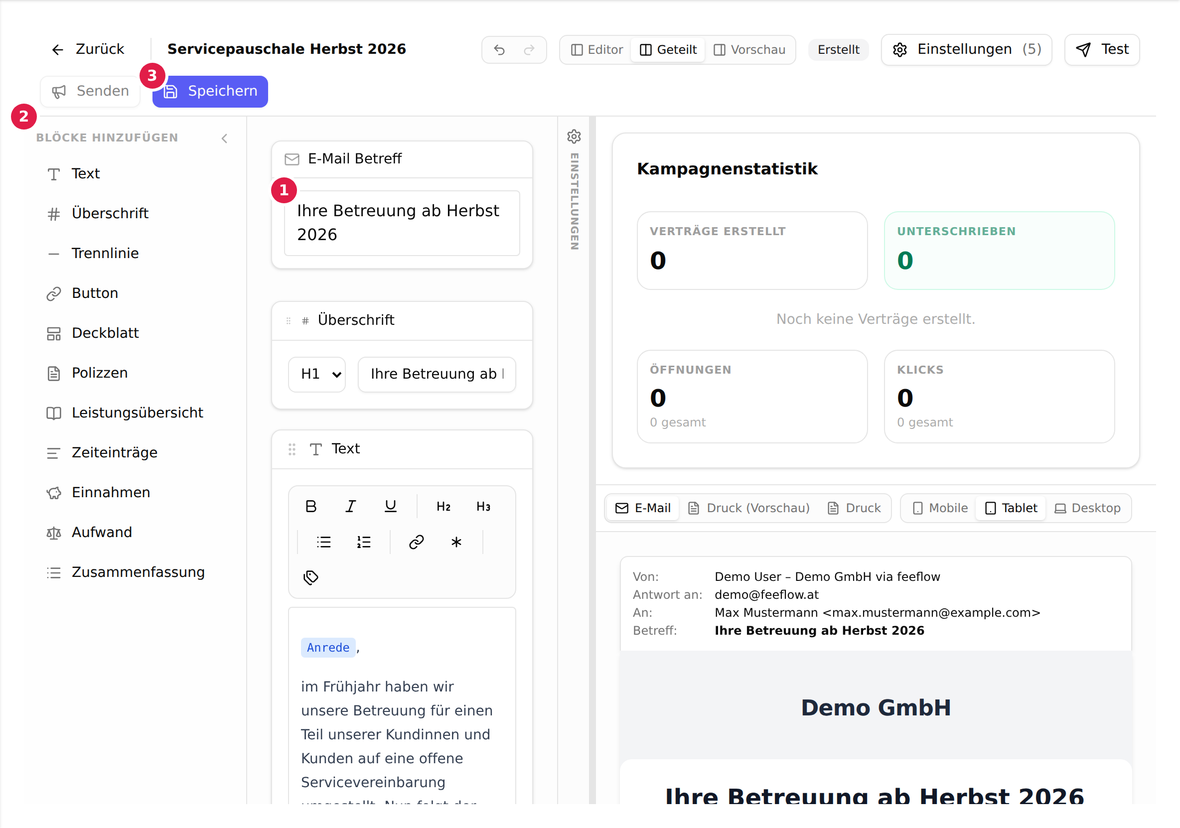
Task: Click the undo arrow icon
Action: pos(499,50)
